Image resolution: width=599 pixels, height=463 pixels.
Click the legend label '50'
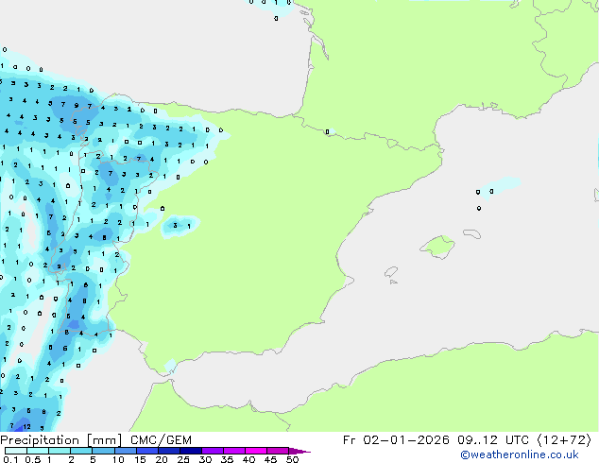click(x=292, y=459)
